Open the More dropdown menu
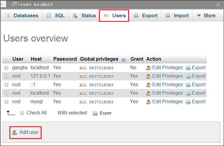The width and height of the screenshot is (224, 146). click(206, 15)
